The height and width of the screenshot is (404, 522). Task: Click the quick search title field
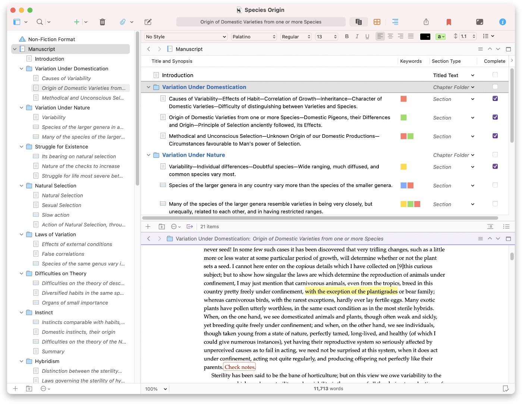coord(261,22)
